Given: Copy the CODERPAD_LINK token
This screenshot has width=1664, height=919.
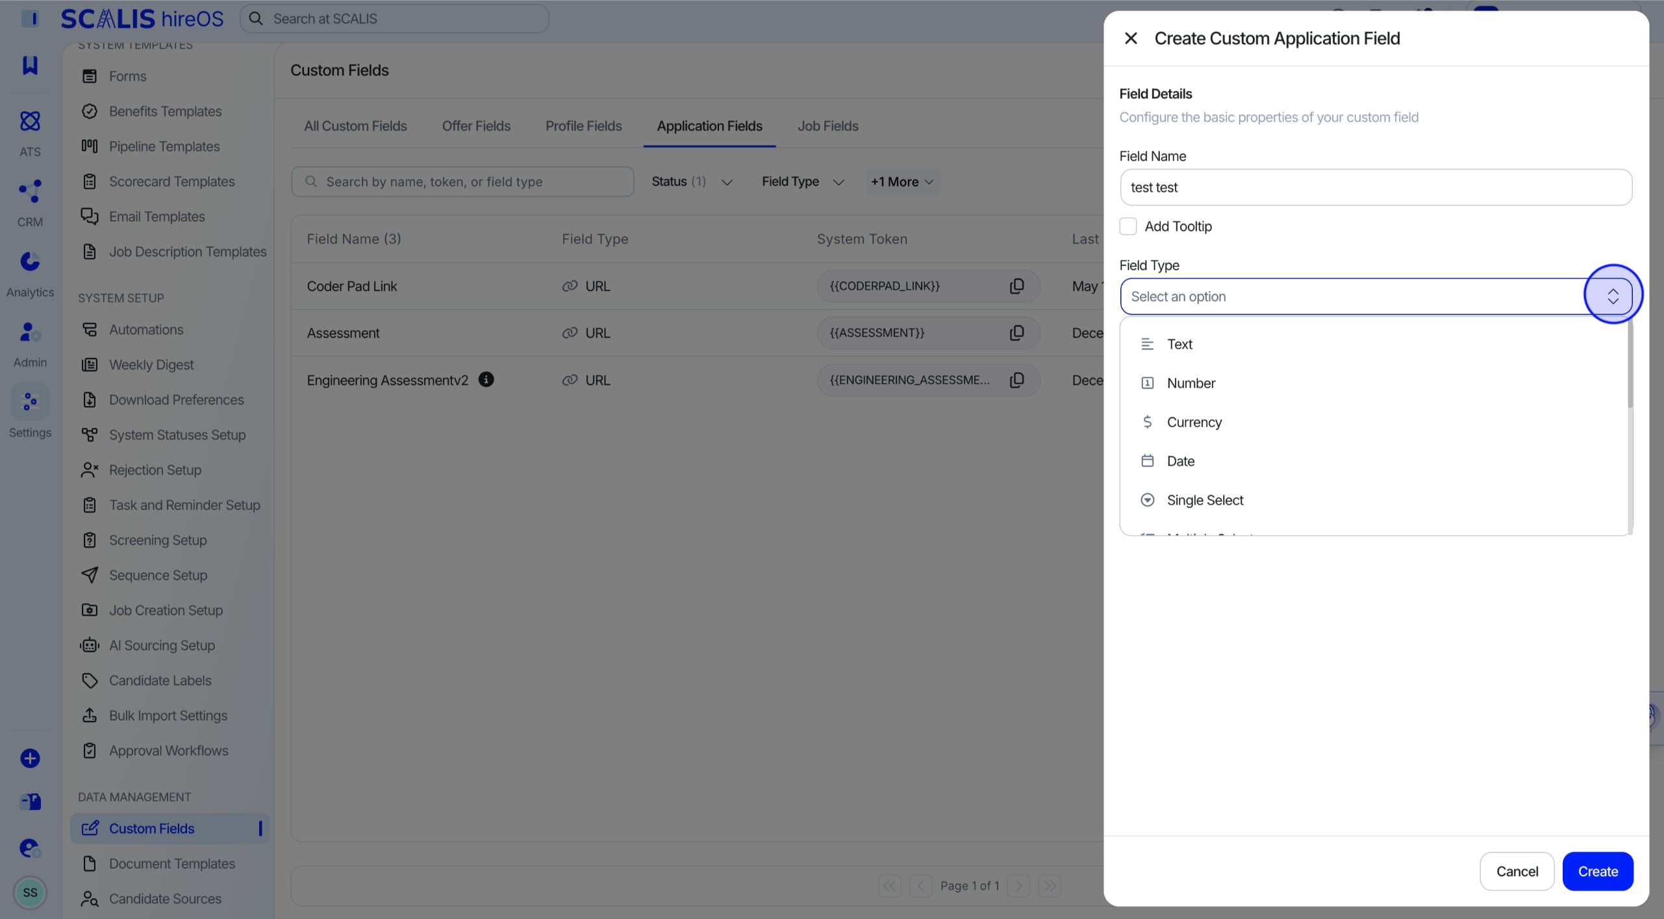Looking at the screenshot, I should click(x=1016, y=286).
